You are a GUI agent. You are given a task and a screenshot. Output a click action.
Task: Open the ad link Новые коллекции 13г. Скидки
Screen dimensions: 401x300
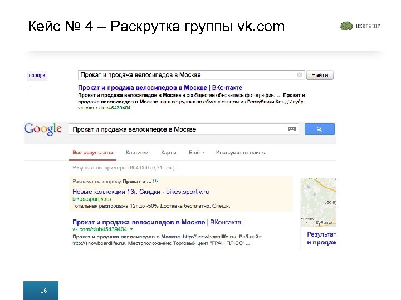pos(141,192)
